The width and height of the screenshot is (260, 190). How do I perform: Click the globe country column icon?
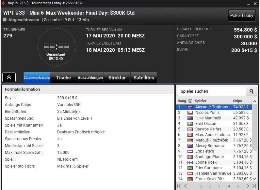pos(190,101)
